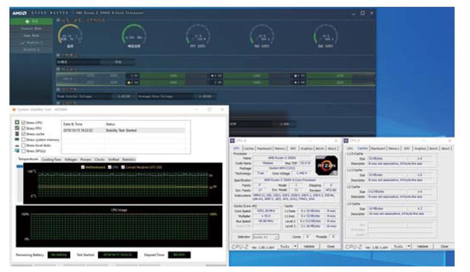Click the icon beside Stress FPU
Image resolution: width=470 pixels, height=272 pixels.
pyautogui.click(x=17, y=128)
